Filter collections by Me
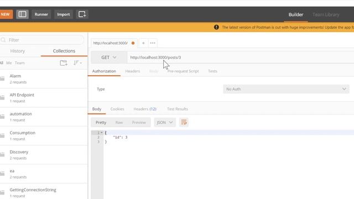This screenshot has width=354, height=199. (x=9, y=63)
